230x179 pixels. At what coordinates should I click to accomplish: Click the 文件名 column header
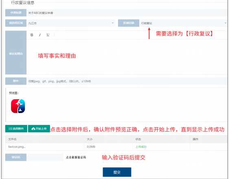12,139
